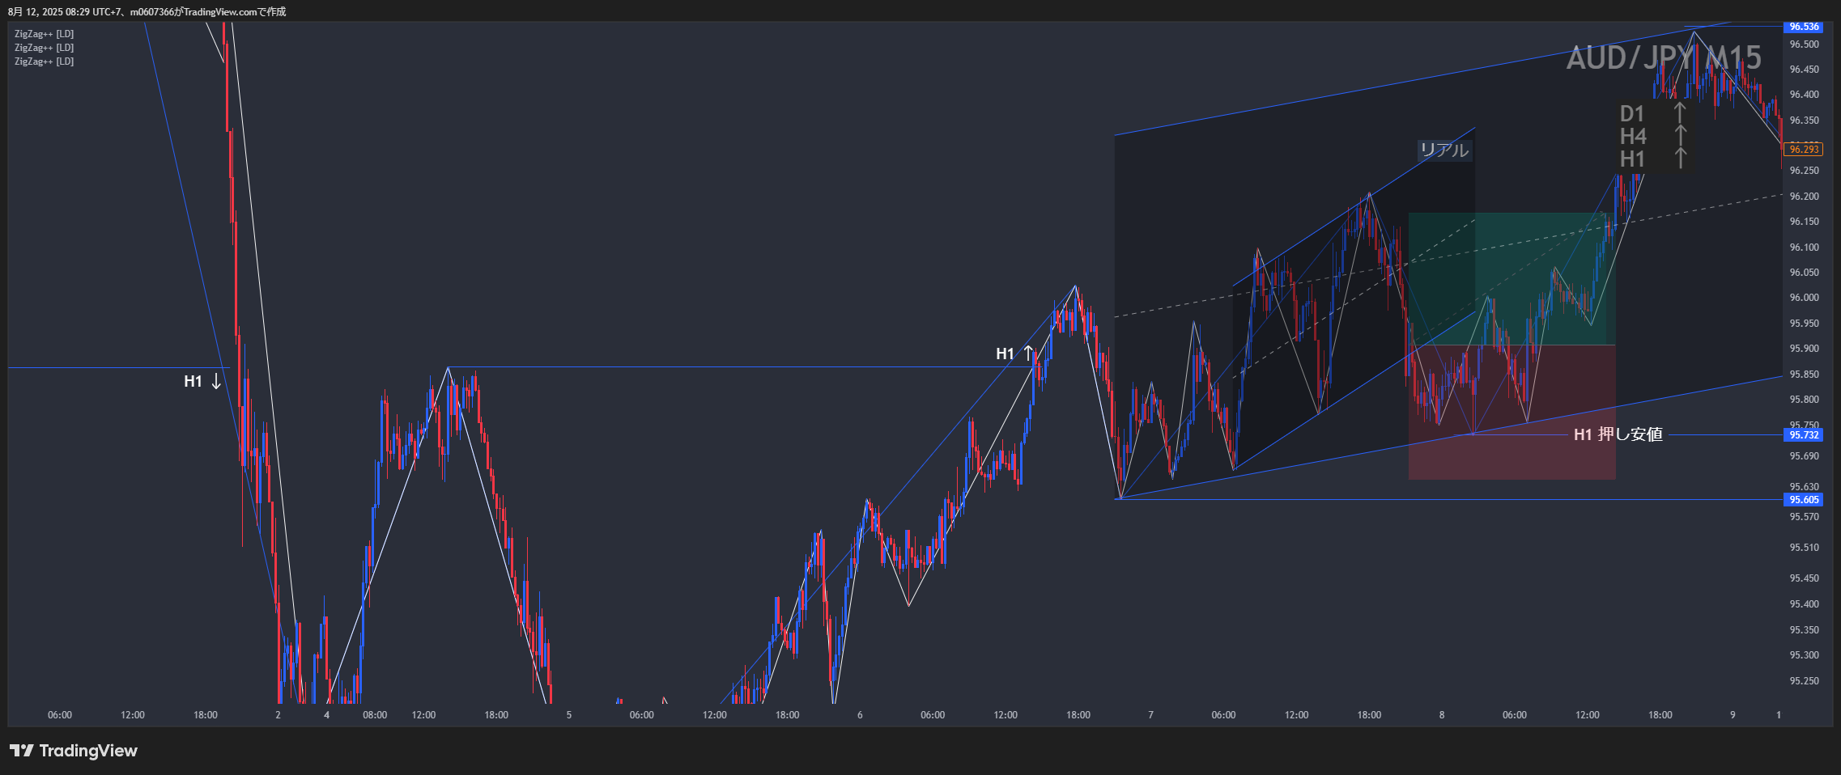Click the 95.900 price axis value
1841x775 pixels.
point(1804,349)
